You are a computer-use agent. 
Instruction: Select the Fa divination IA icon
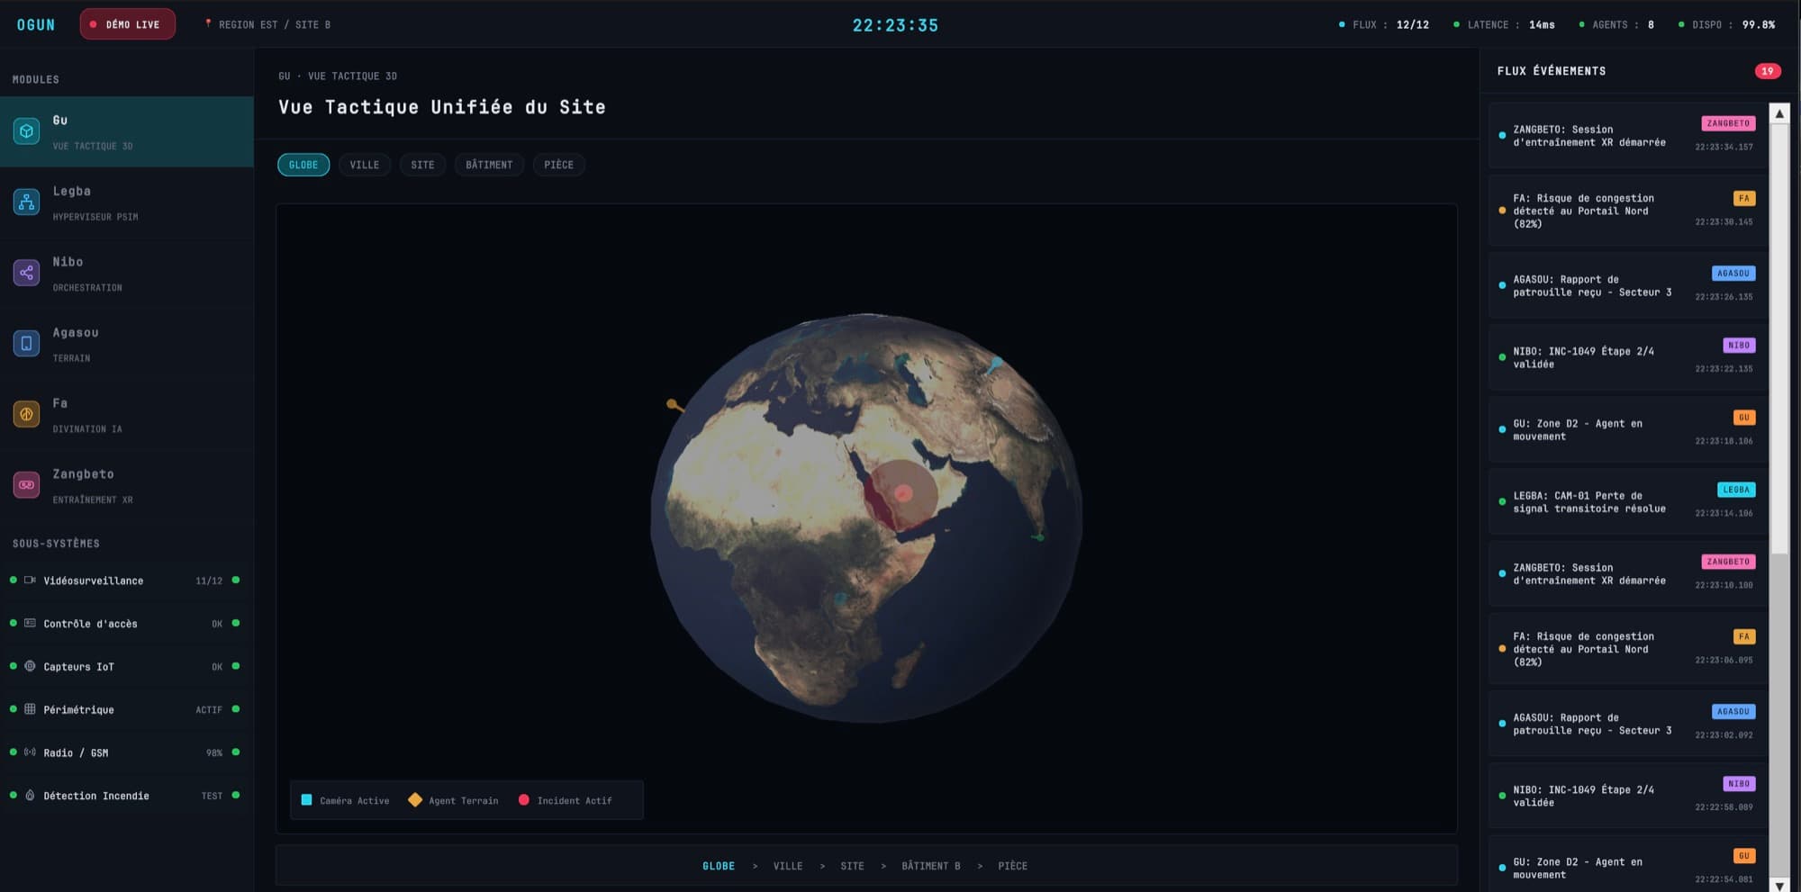26,414
